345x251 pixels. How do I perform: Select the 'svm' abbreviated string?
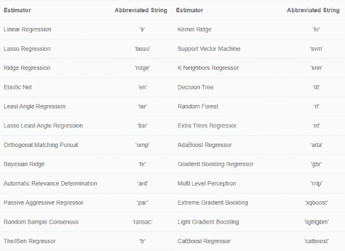[x=316, y=49]
